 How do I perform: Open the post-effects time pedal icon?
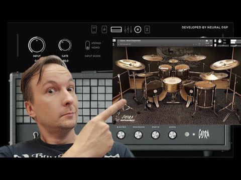click(x=147, y=29)
